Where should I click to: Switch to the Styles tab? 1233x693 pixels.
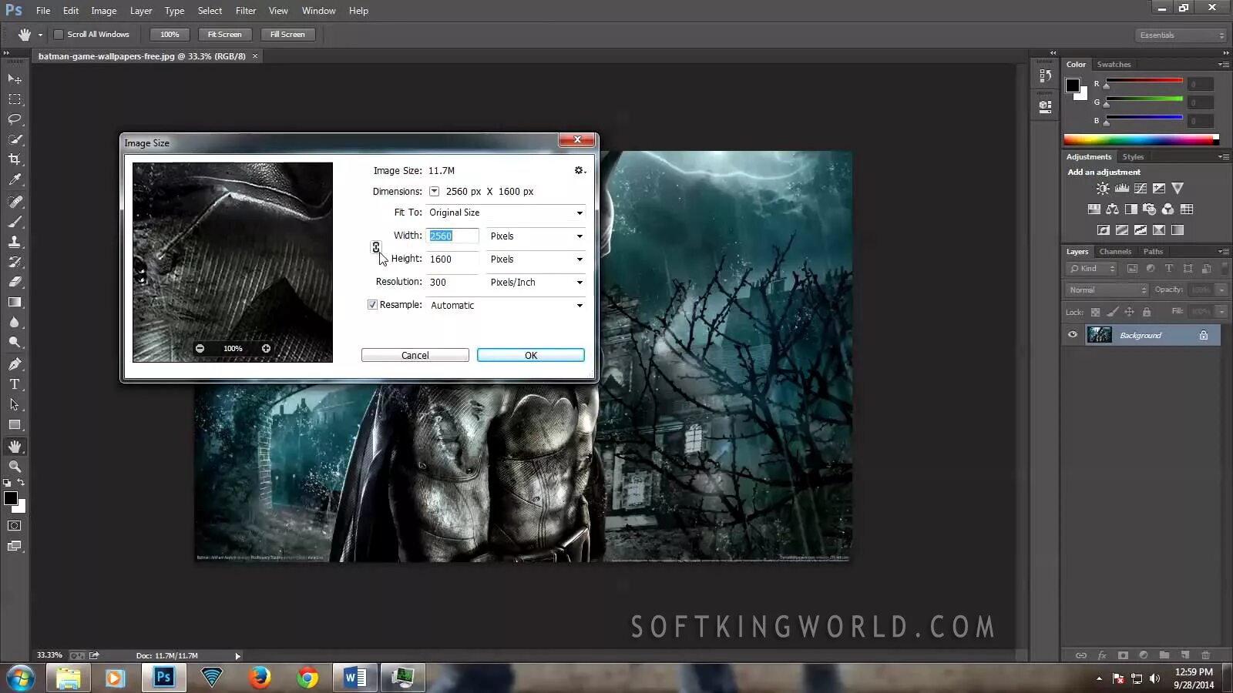click(x=1133, y=157)
